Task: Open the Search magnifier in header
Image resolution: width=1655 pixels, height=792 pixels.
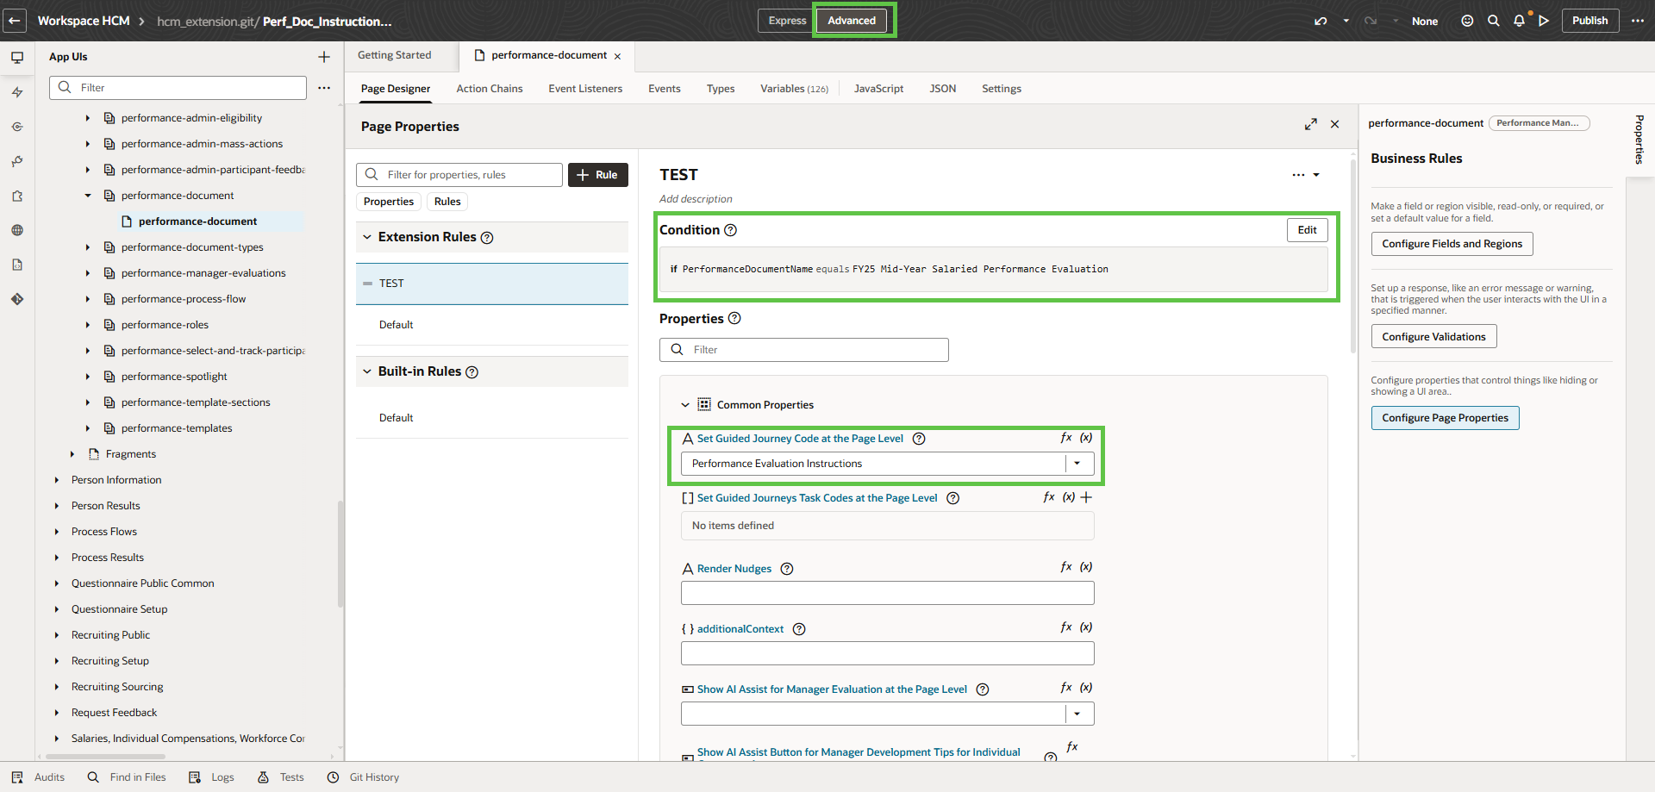Action: 1493,21
